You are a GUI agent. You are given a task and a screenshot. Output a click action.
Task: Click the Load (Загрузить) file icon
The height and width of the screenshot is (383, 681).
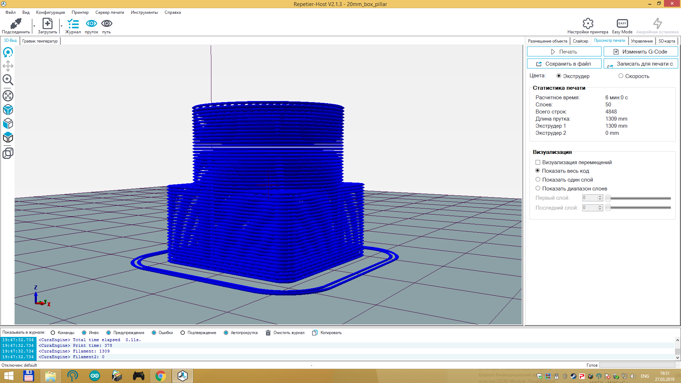point(47,24)
